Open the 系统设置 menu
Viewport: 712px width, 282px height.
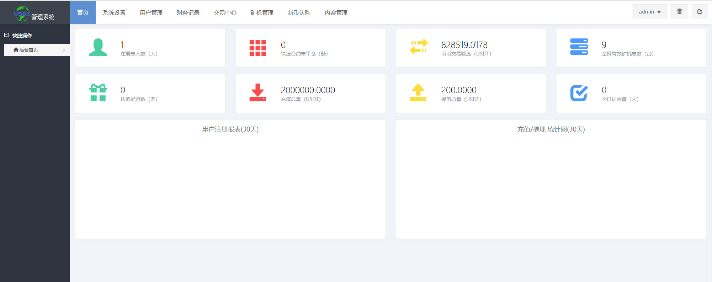114,12
